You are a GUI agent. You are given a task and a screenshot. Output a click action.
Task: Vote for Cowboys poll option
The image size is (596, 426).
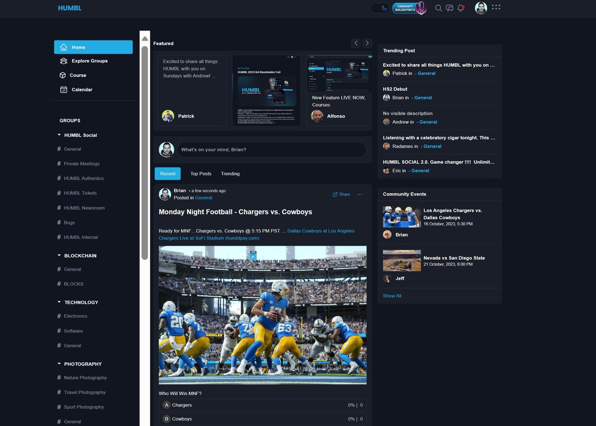pos(263,419)
